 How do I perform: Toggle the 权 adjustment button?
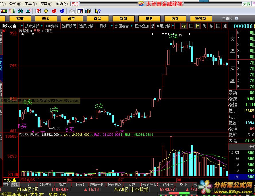(198, 26)
